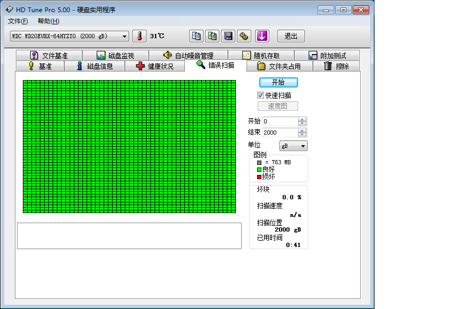
Task: Switch to the 擦除 tab
Action: [336, 66]
